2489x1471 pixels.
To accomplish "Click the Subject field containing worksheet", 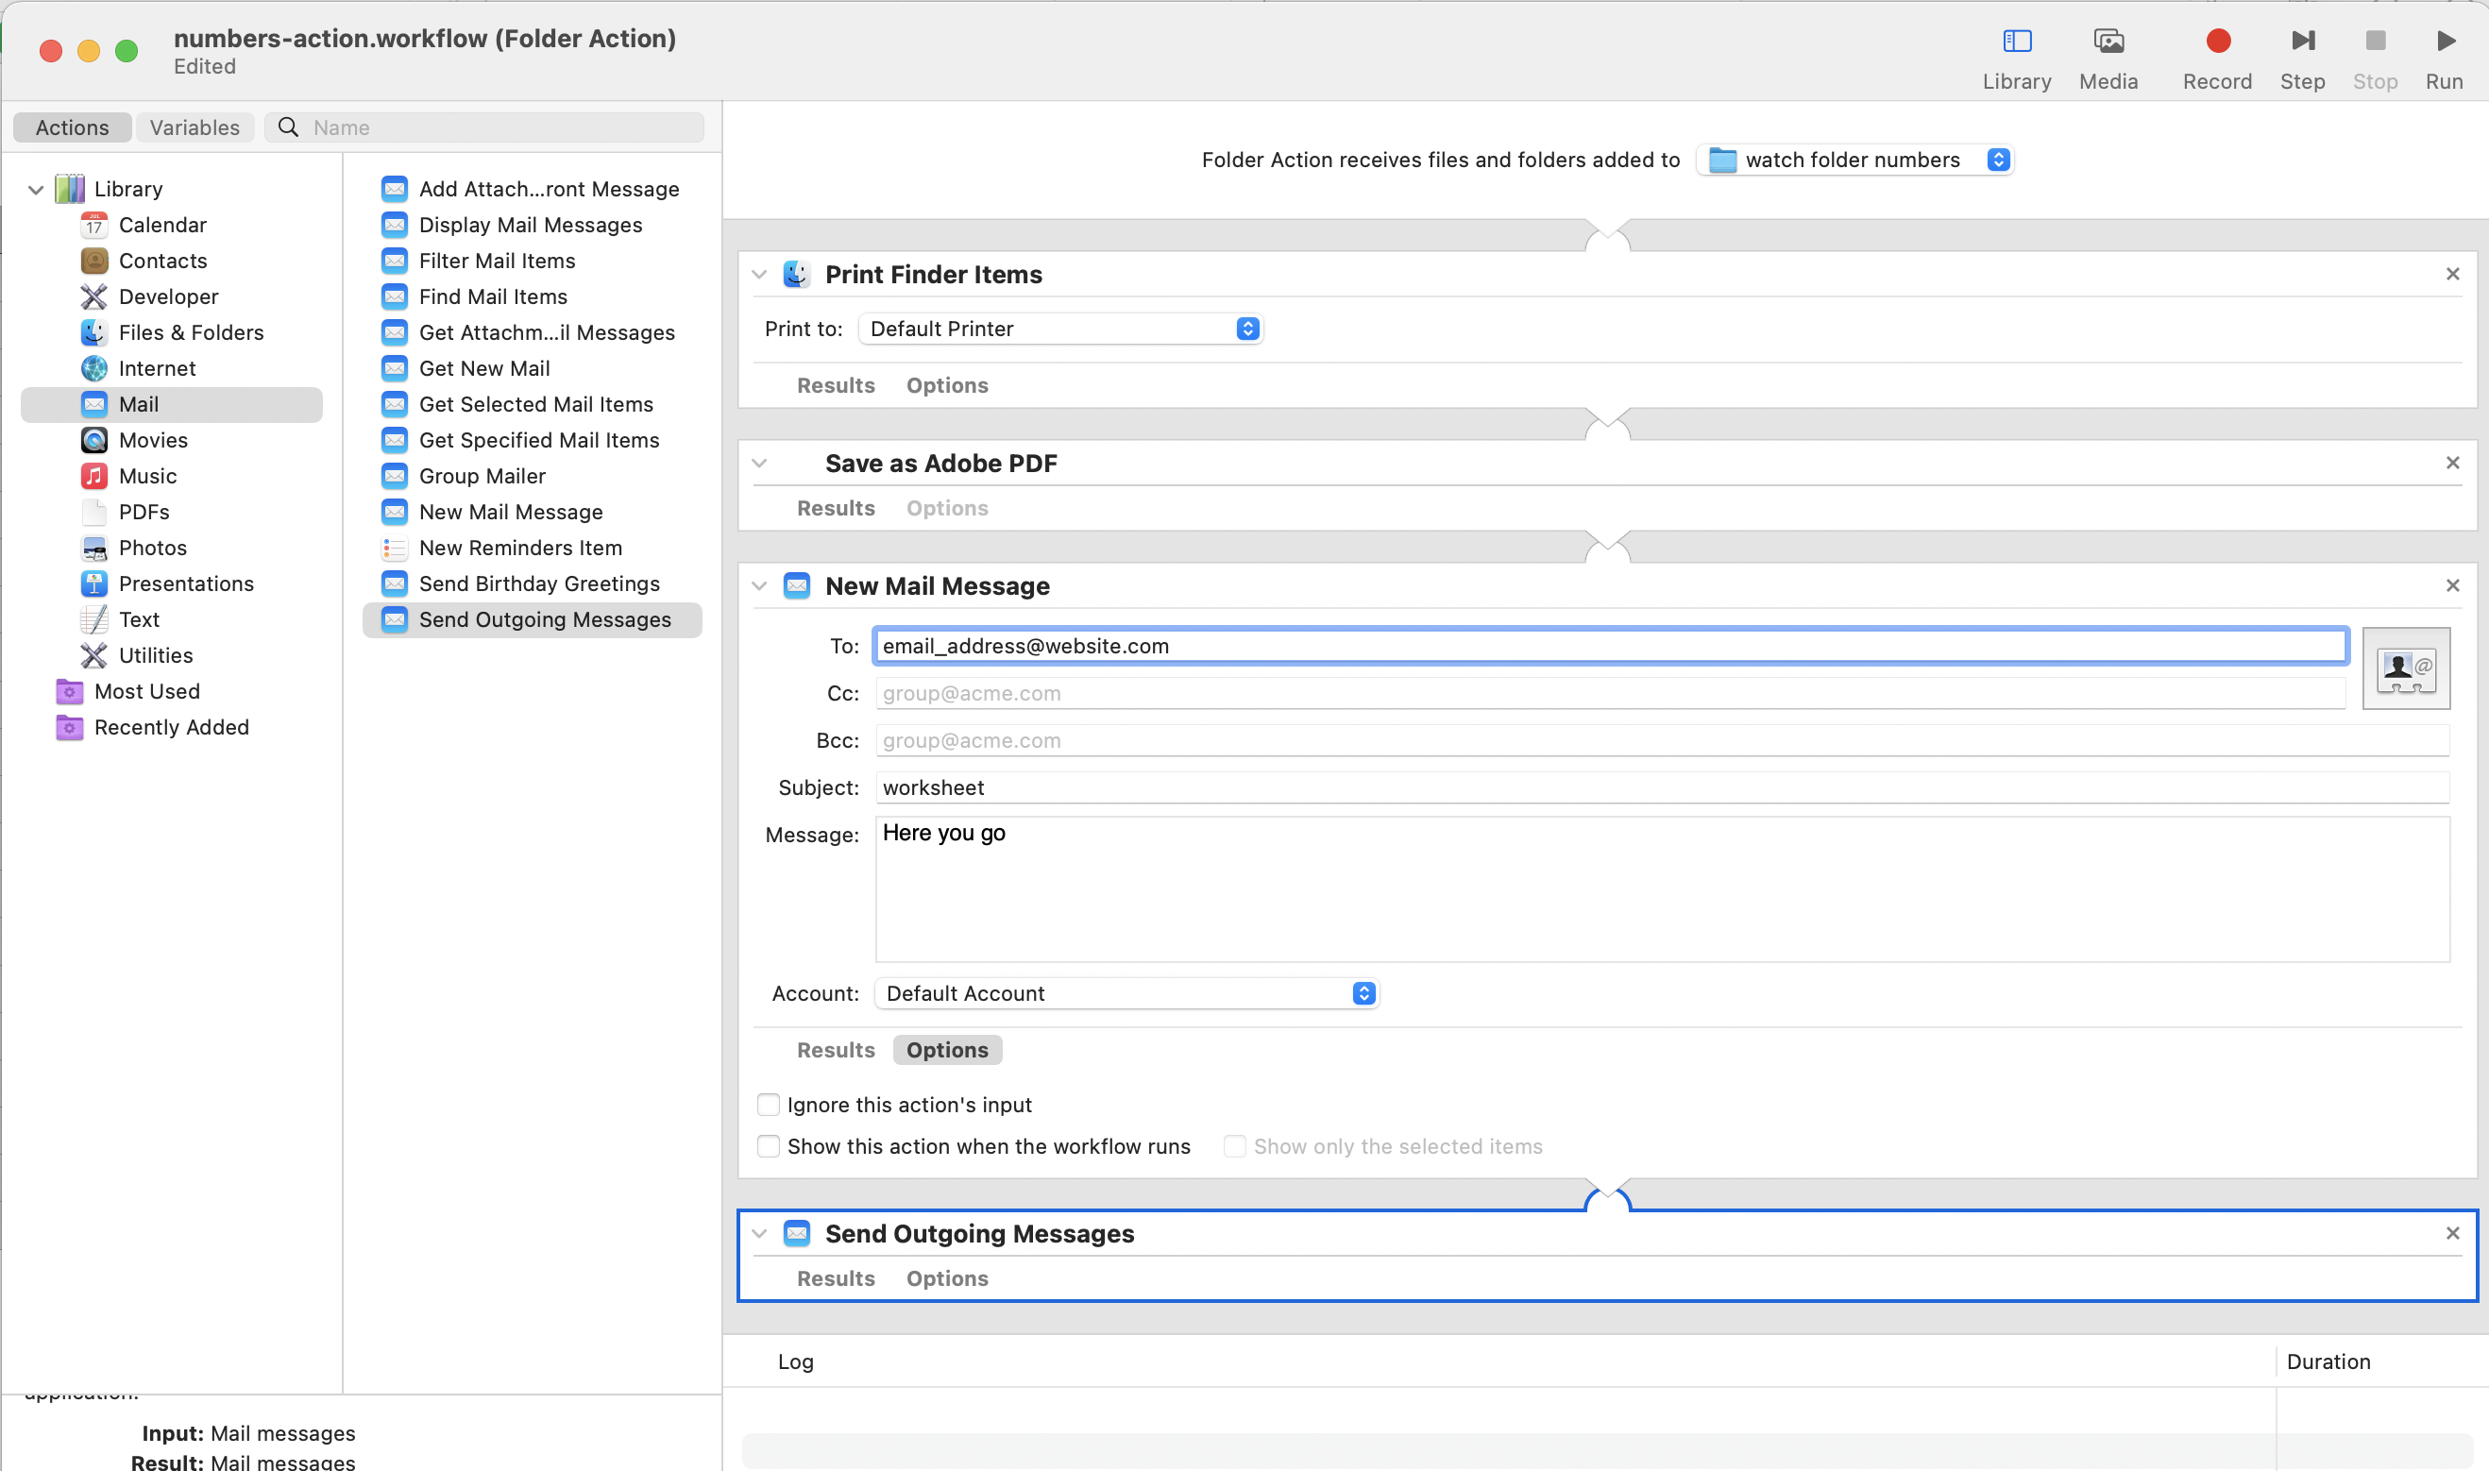I will [1661, 787].
